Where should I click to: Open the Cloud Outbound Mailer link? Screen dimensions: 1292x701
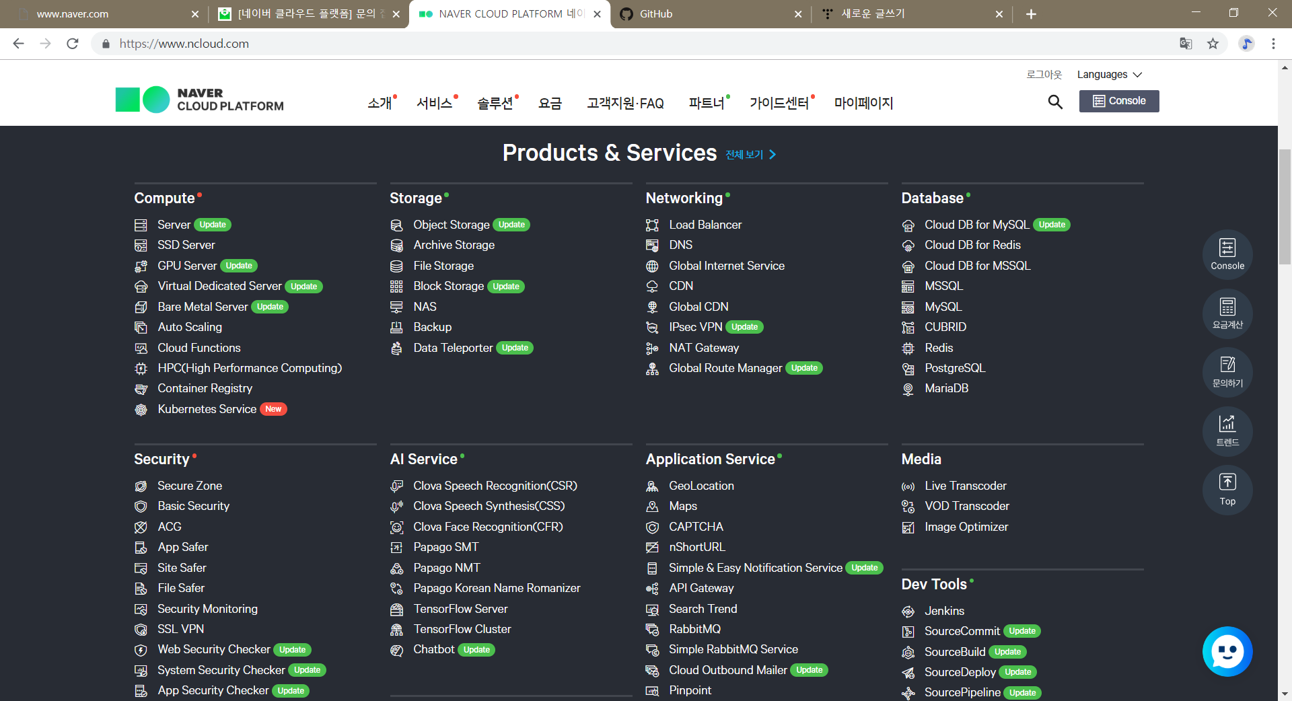(x=728, y=670)
